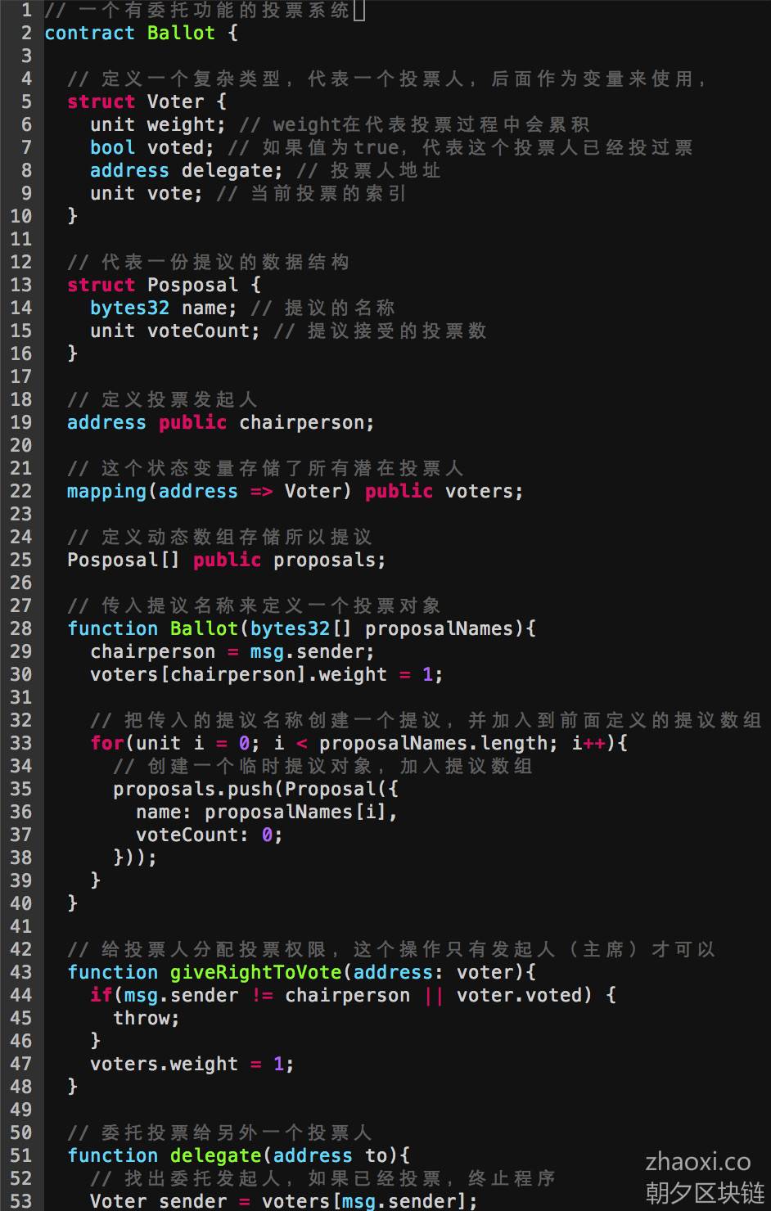
Task: Click line number 28 in the gutter
Action: (x=20, y=628)
